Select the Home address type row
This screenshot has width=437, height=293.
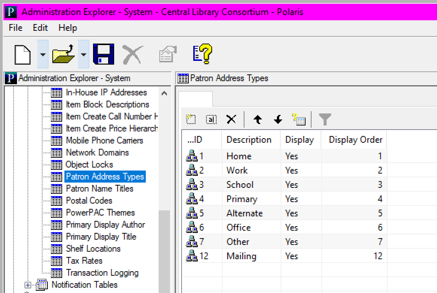click(x=284, y=156)
